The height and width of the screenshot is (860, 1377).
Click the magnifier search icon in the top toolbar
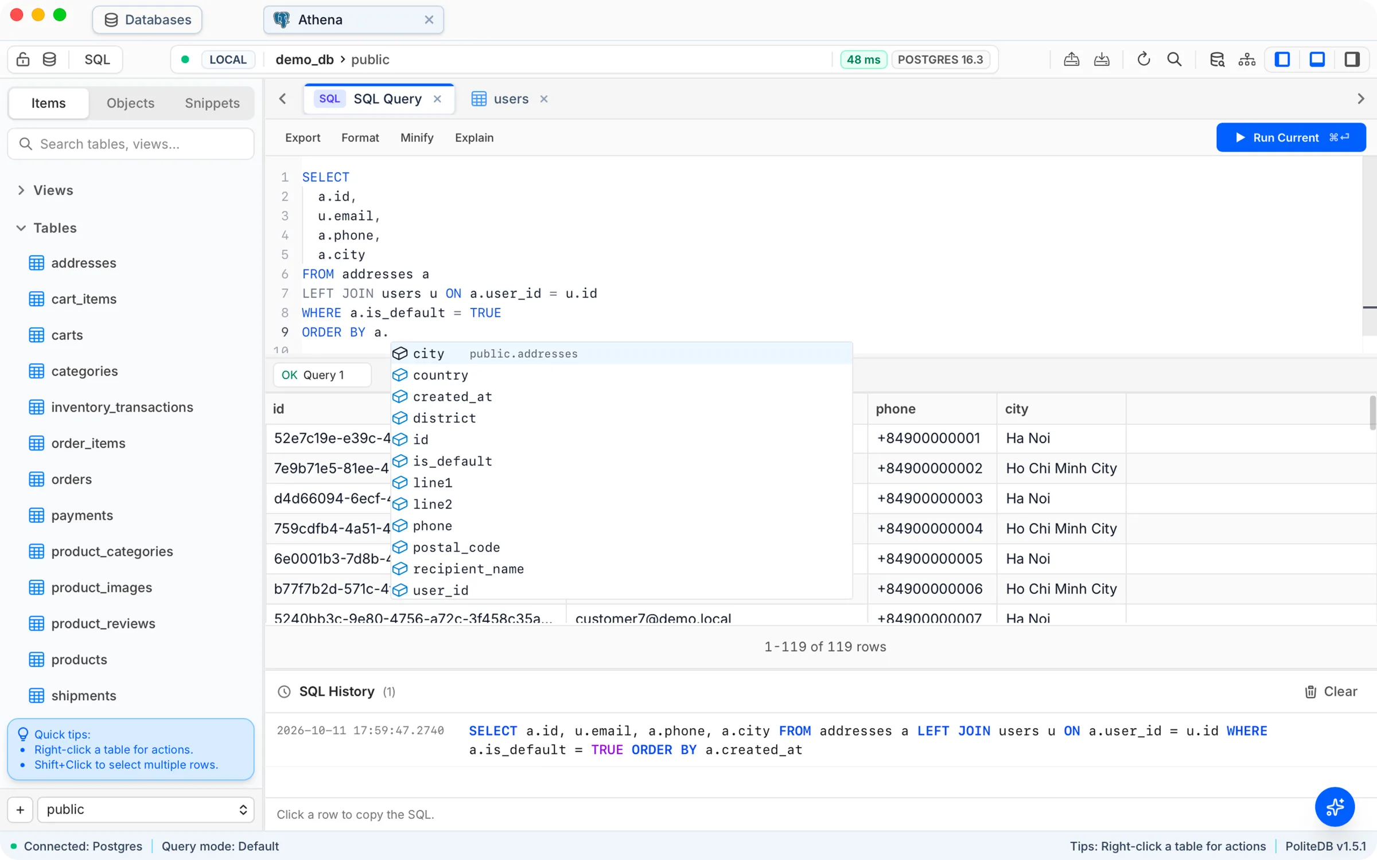point(1174,60)
